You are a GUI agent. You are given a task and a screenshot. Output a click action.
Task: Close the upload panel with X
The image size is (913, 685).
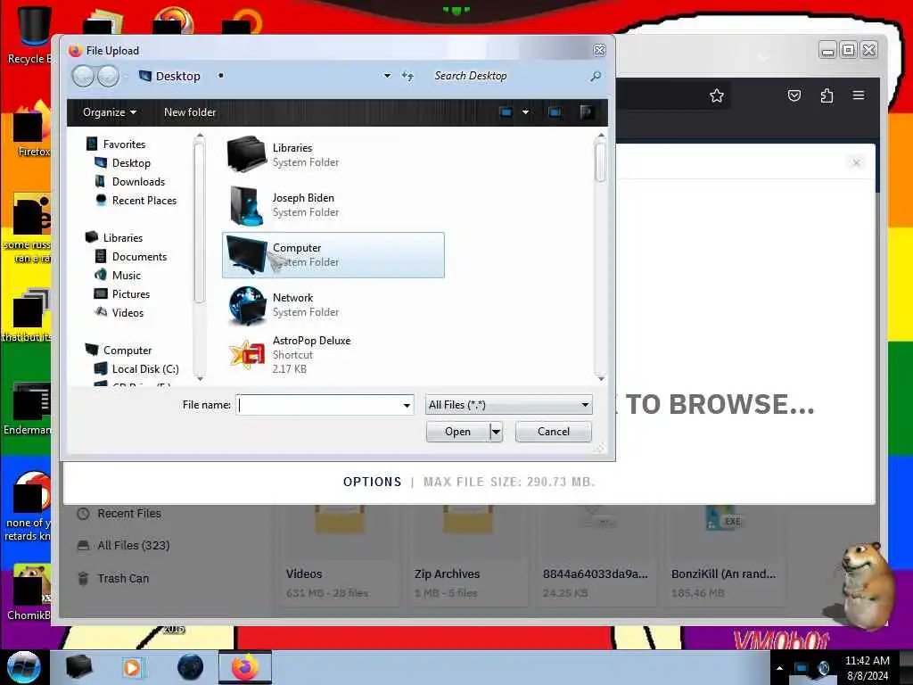(x=857, y=162)
